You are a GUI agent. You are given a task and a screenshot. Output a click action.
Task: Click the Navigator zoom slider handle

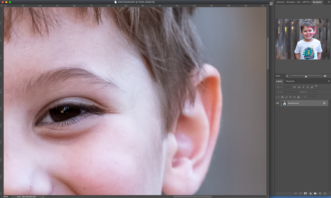[306, 76]
